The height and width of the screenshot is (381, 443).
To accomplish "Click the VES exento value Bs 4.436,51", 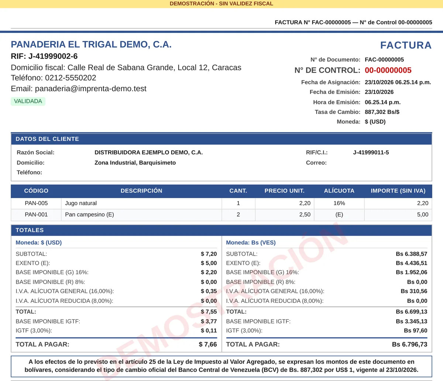I will coord(412,263).
